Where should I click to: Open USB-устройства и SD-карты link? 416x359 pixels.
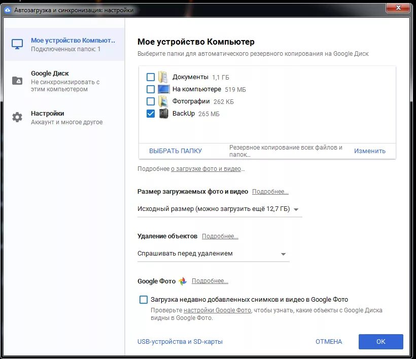coord(180,341)
